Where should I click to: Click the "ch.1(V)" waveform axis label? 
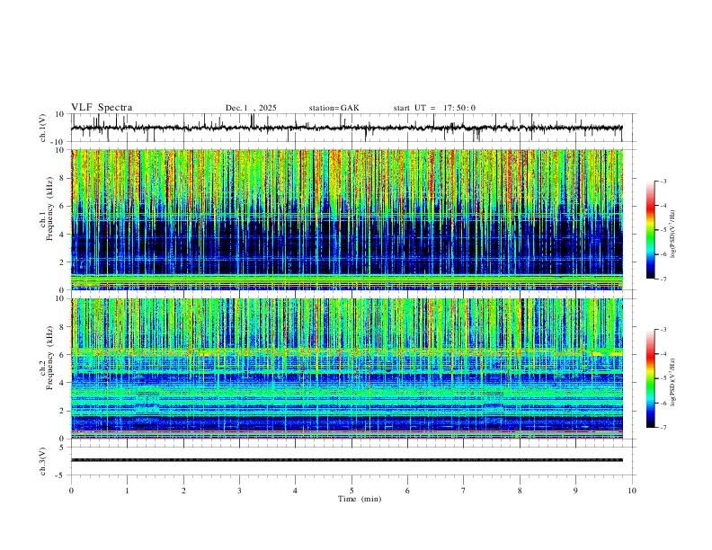point(43,128)
